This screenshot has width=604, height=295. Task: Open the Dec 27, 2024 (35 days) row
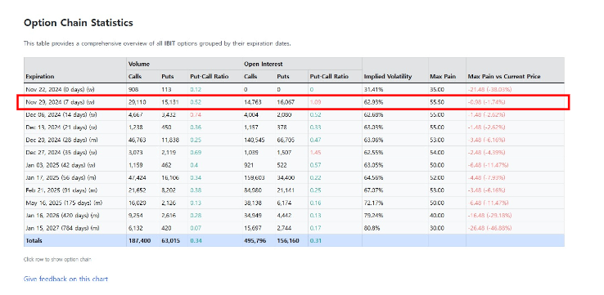294,152
